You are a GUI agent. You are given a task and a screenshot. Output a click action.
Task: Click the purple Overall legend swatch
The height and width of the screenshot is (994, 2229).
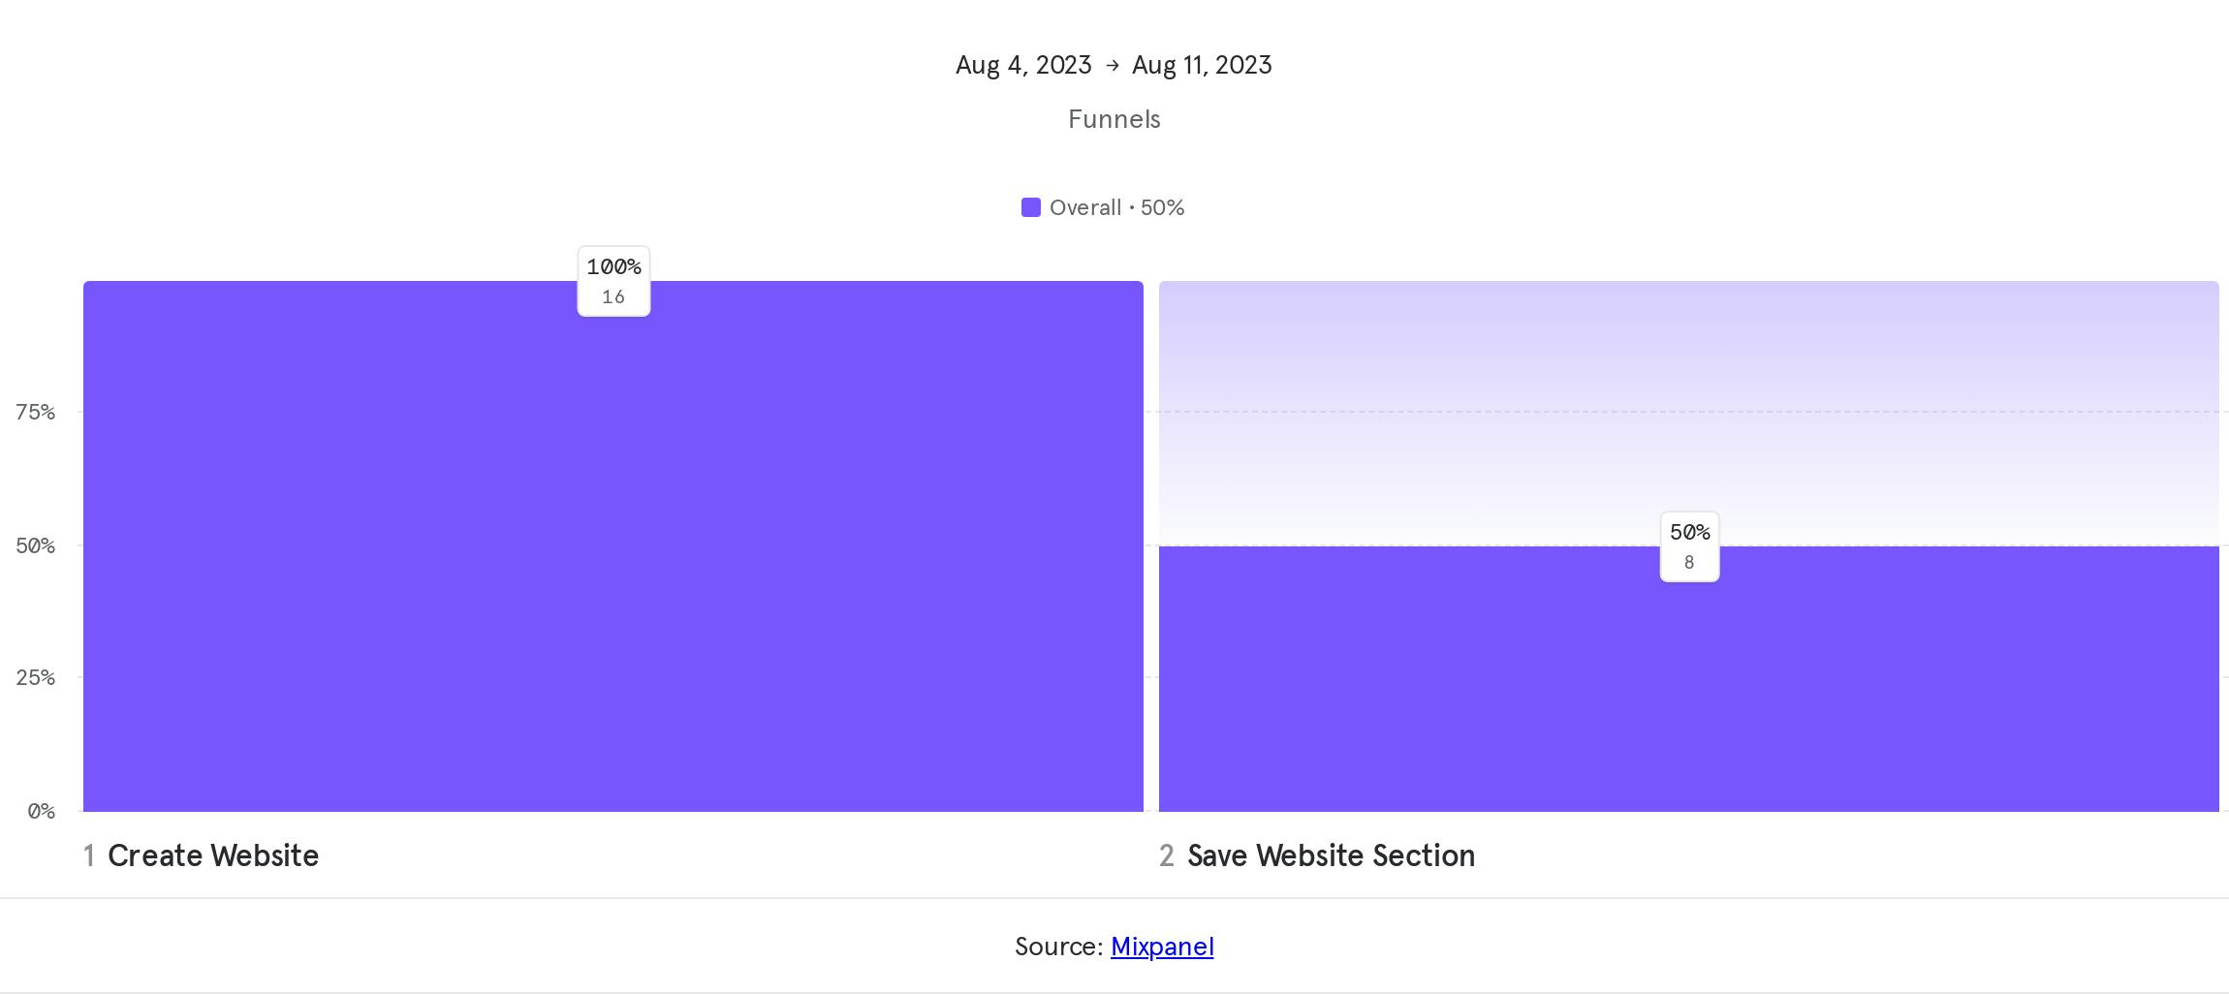point(1031,207)
